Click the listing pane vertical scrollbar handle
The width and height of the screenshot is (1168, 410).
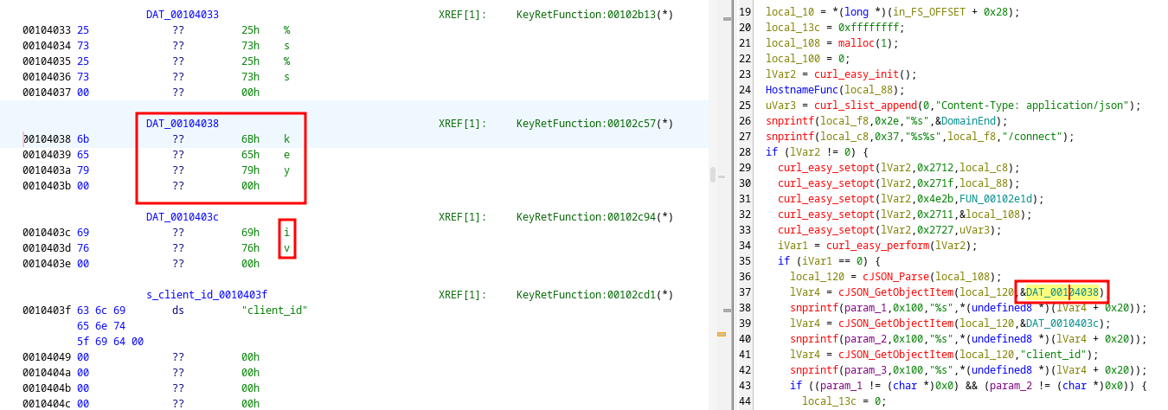pos(713,175)
